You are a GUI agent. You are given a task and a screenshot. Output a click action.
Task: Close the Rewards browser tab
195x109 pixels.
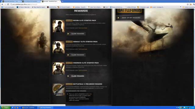59,1
